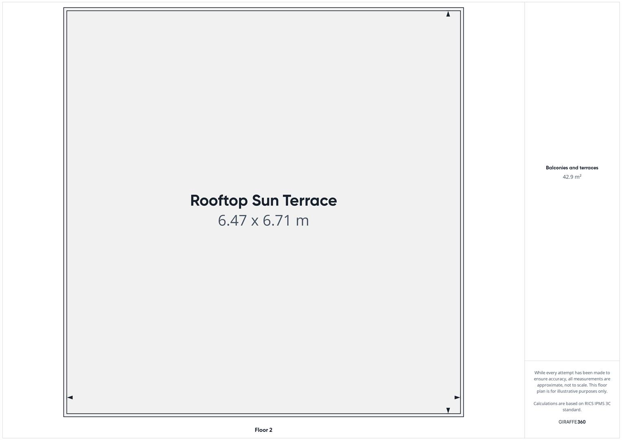Select the Balconies and terraces heading
This screenshot has width=622, height=440.
[571, 167]
